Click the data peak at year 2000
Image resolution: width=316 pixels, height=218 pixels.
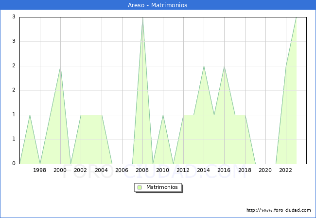60,66
